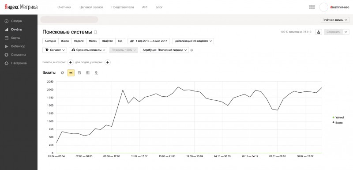
Task: Open the Точность: 100% dropdown
Action: (x=124, y=50)
